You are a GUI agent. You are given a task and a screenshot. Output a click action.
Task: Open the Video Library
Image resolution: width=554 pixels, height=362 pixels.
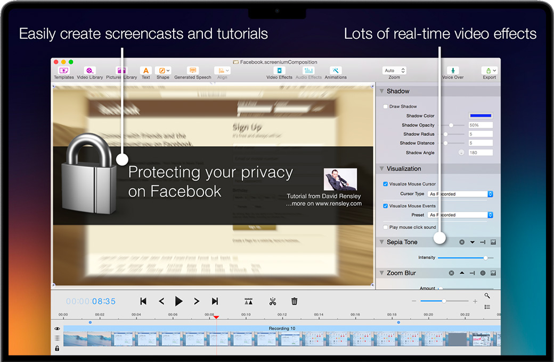89,71
